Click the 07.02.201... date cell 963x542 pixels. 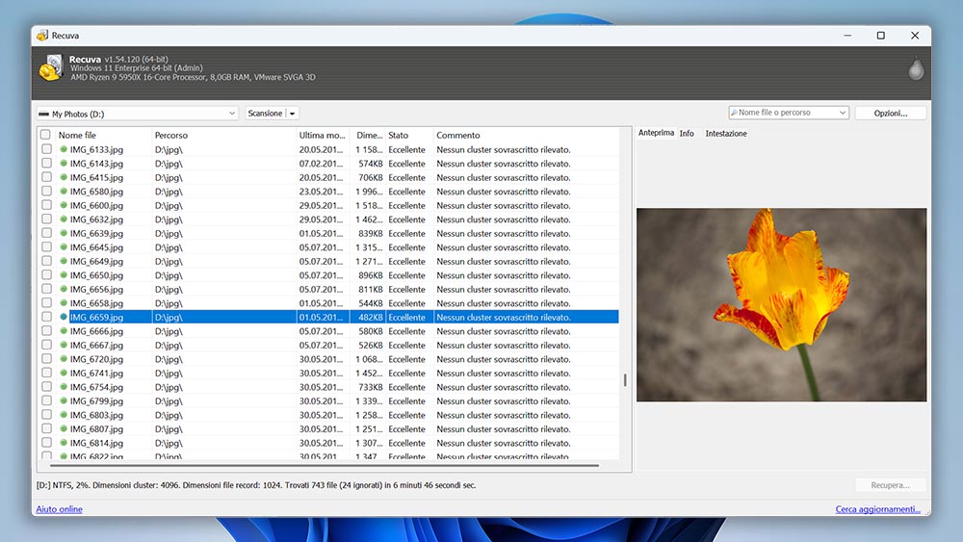(x=322, y=164)
